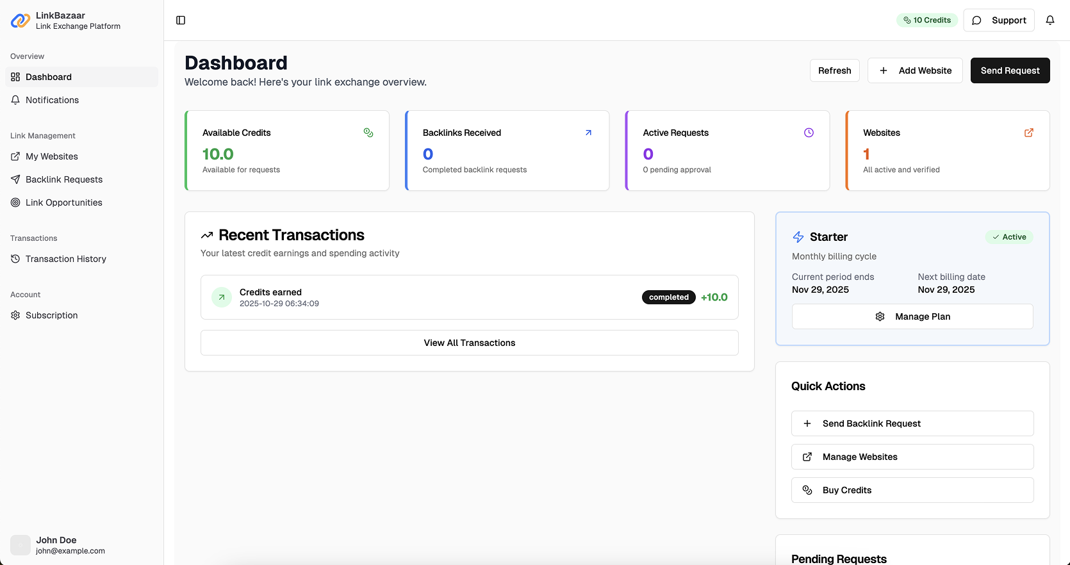View All Transactions

click(x=470, y=343)
